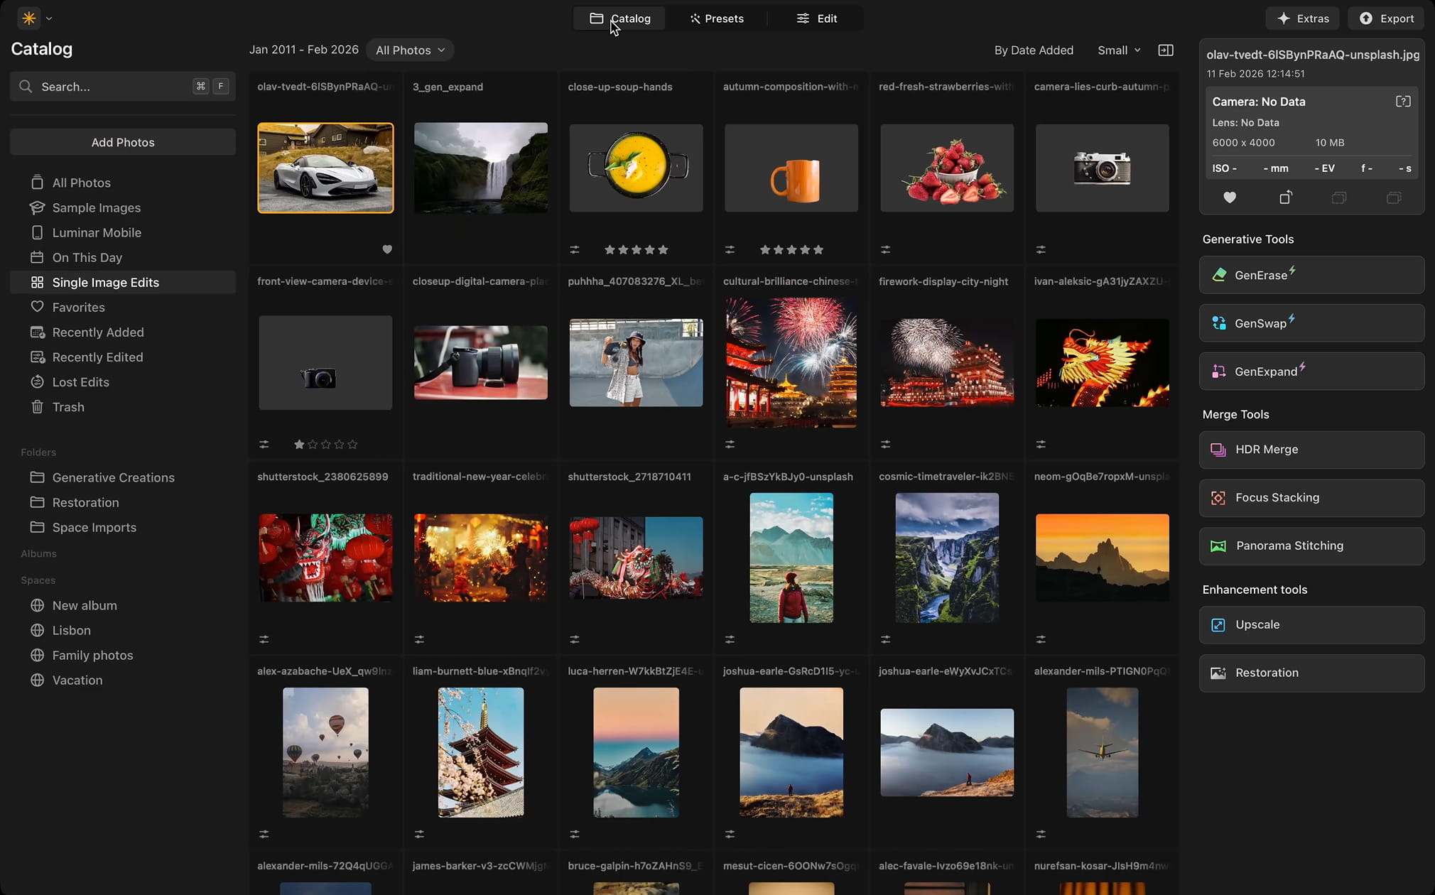1435x895 pixels.
Task: Open the Upscale enhancement tool
Action: (1311, 624)
